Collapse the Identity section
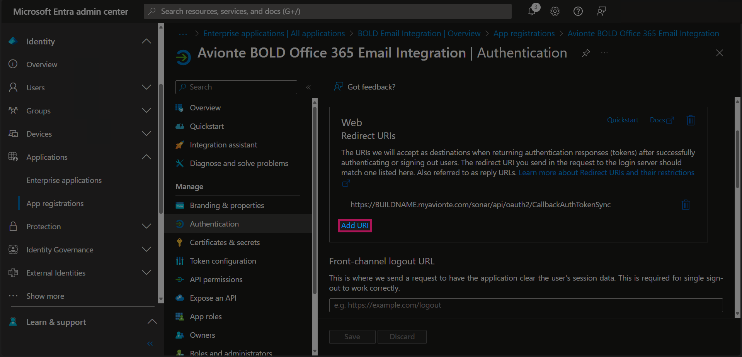The width and height of the screenshot is (742, 357). click(x=146, y=41)
